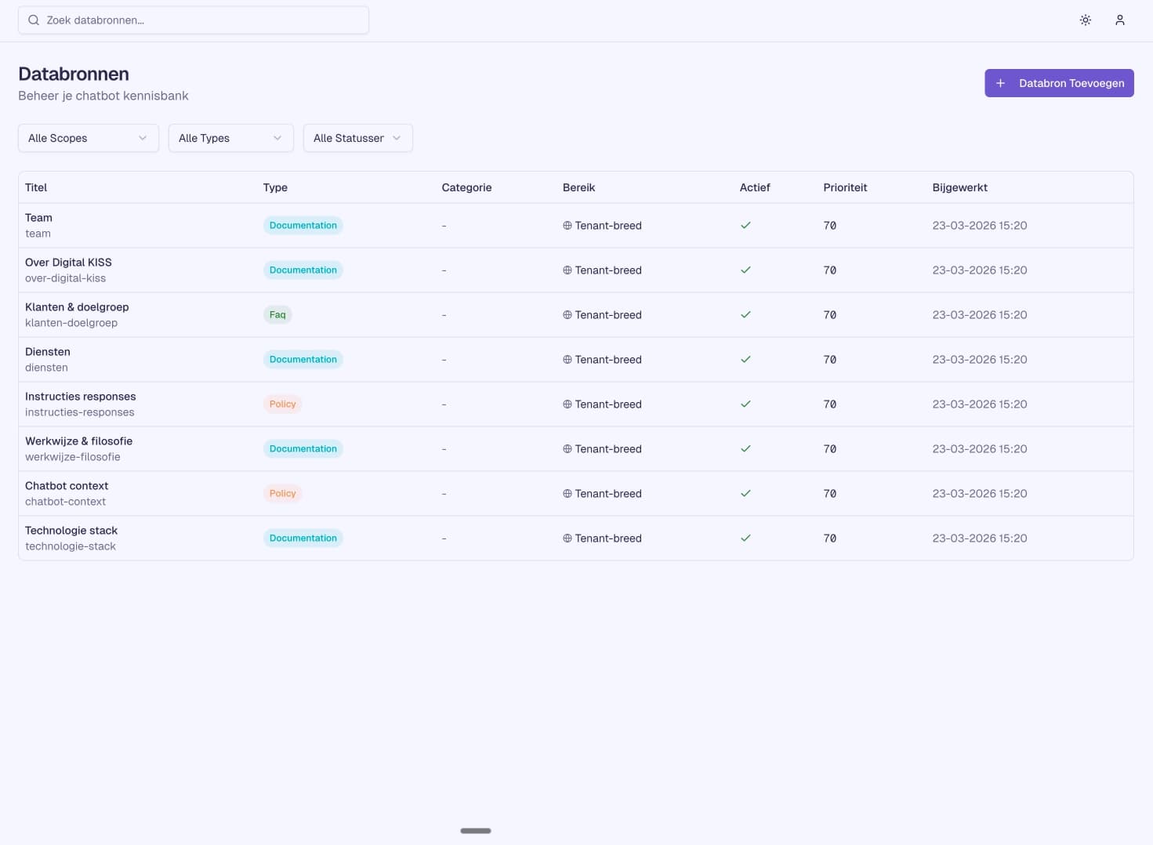Click the magnifier icon in search bar

tap(34, 20)
